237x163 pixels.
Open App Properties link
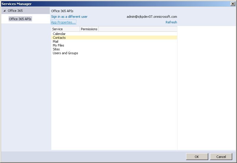[63, 22]
